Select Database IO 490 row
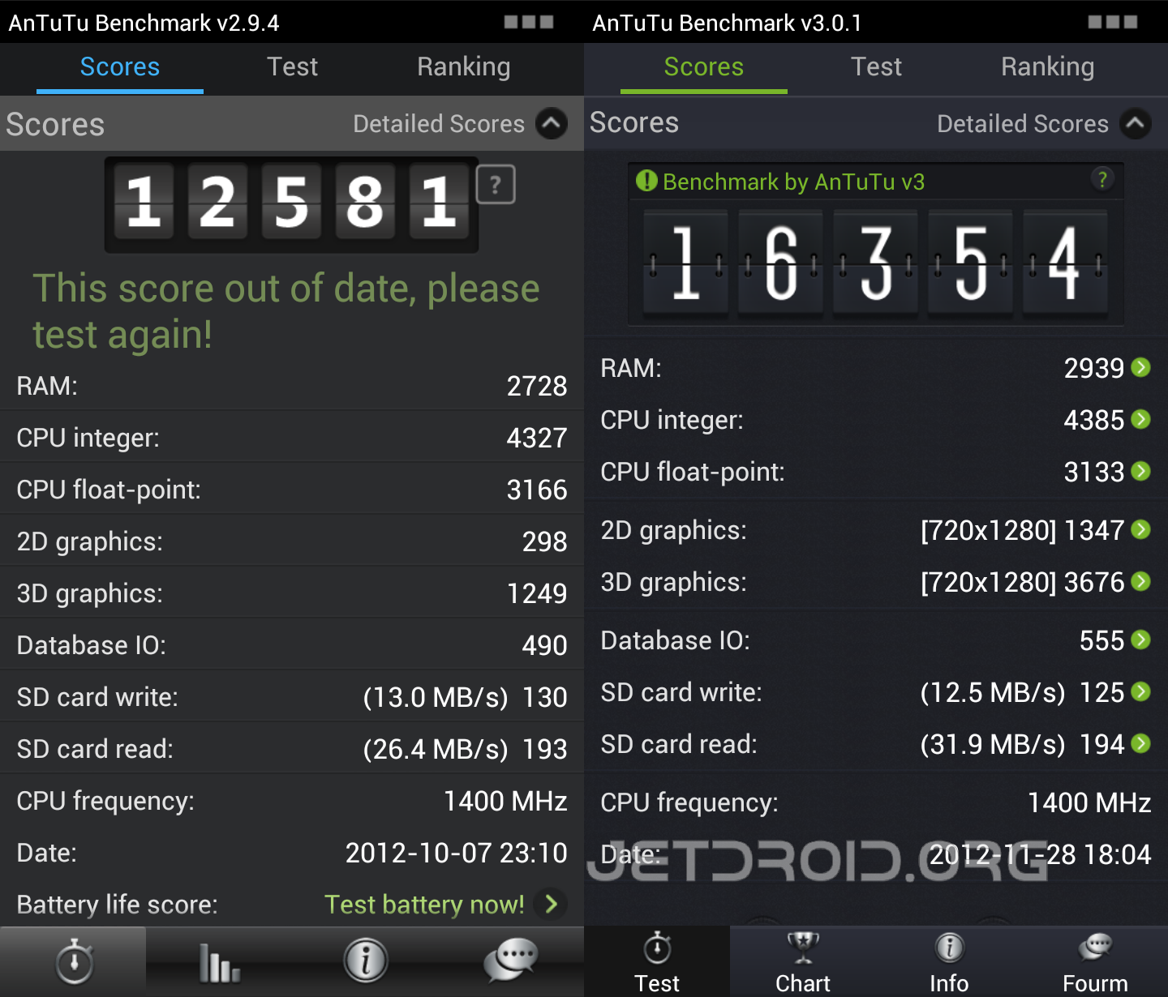 [292, 645]
